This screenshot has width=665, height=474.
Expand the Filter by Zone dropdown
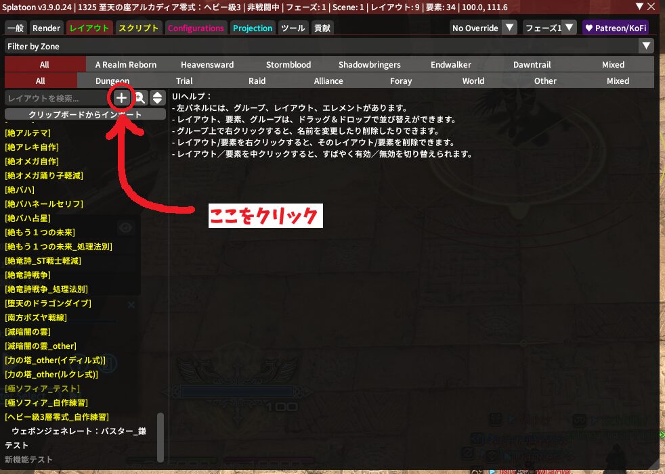[647, 46]
